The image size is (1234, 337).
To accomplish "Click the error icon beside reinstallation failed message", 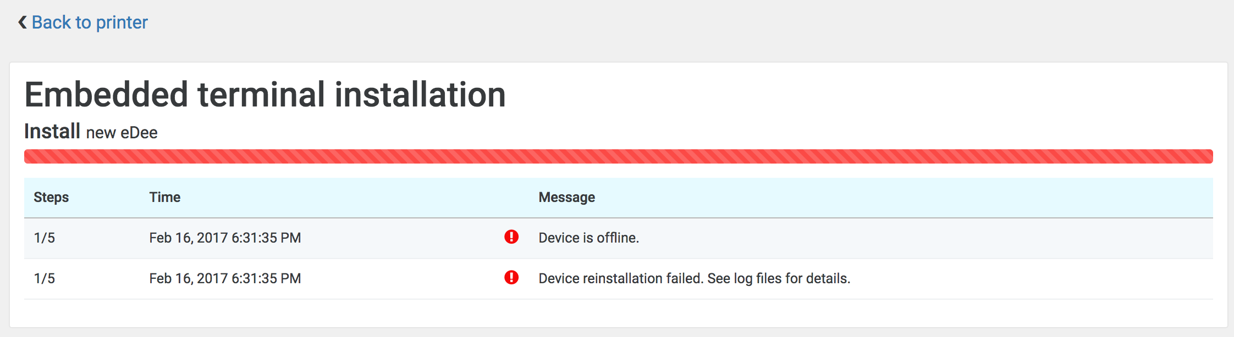I will 511,277.
